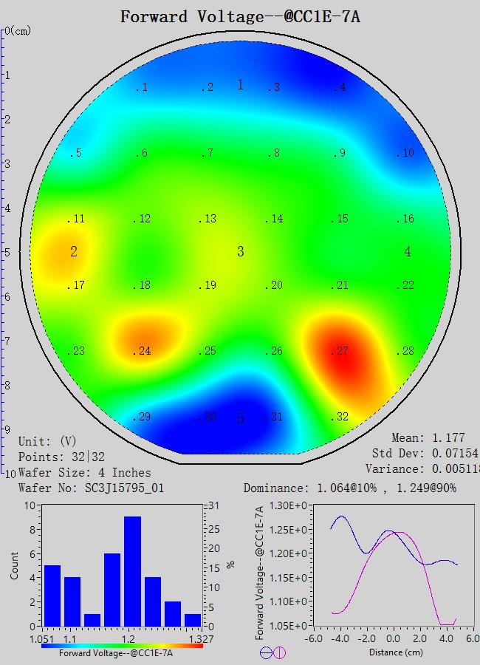Select site marker 2 on left edge
Screen dimensions: 480x665
(x=74, y=252)
